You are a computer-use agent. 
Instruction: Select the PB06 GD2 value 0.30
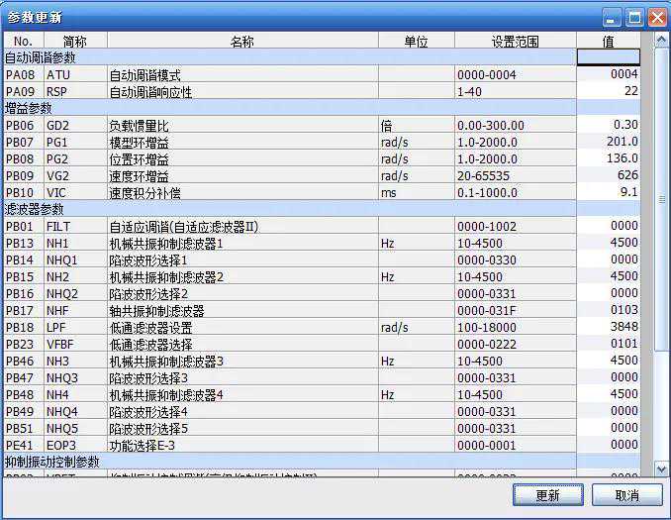click(609, 126)
